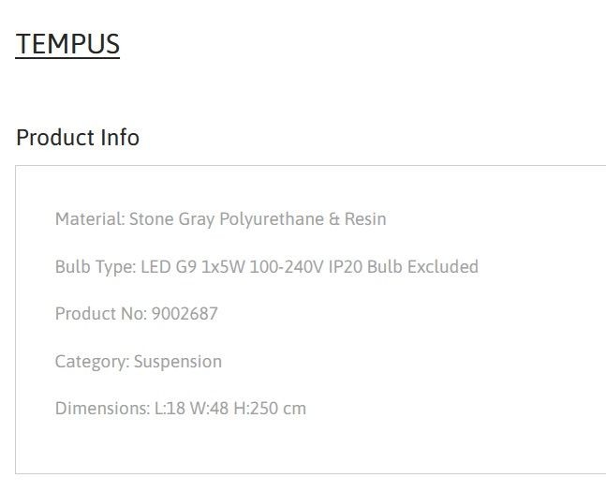Click the Product No: 9002687 text
The width and height of the screenshot is (606, 493).
[x=137, y=314]
